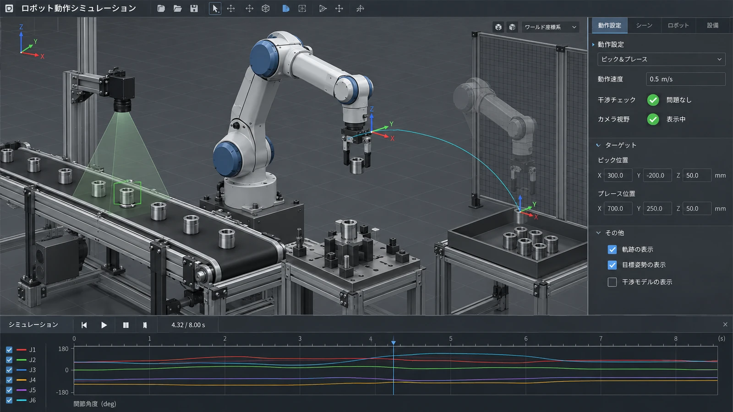733x412 pixels.
Task: Toggle the J3 joint curve checkbox
Action: pyautogui.click(x=9, y=370)
